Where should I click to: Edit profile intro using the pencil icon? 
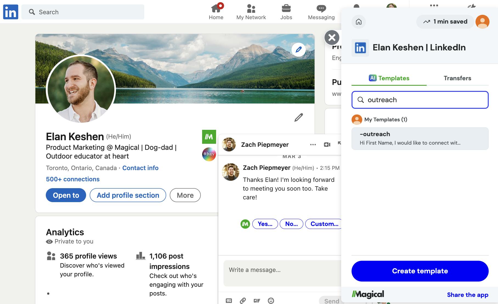(x=298, y=117)
